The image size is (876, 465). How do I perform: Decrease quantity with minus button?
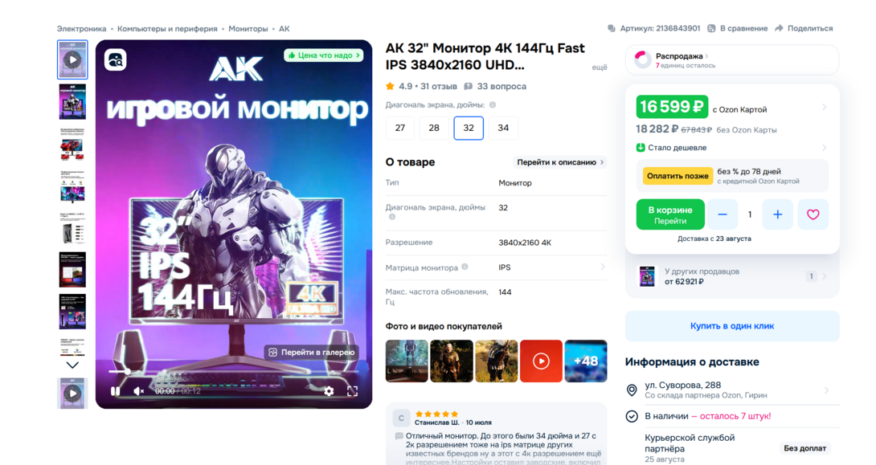(x=722, y=214)
